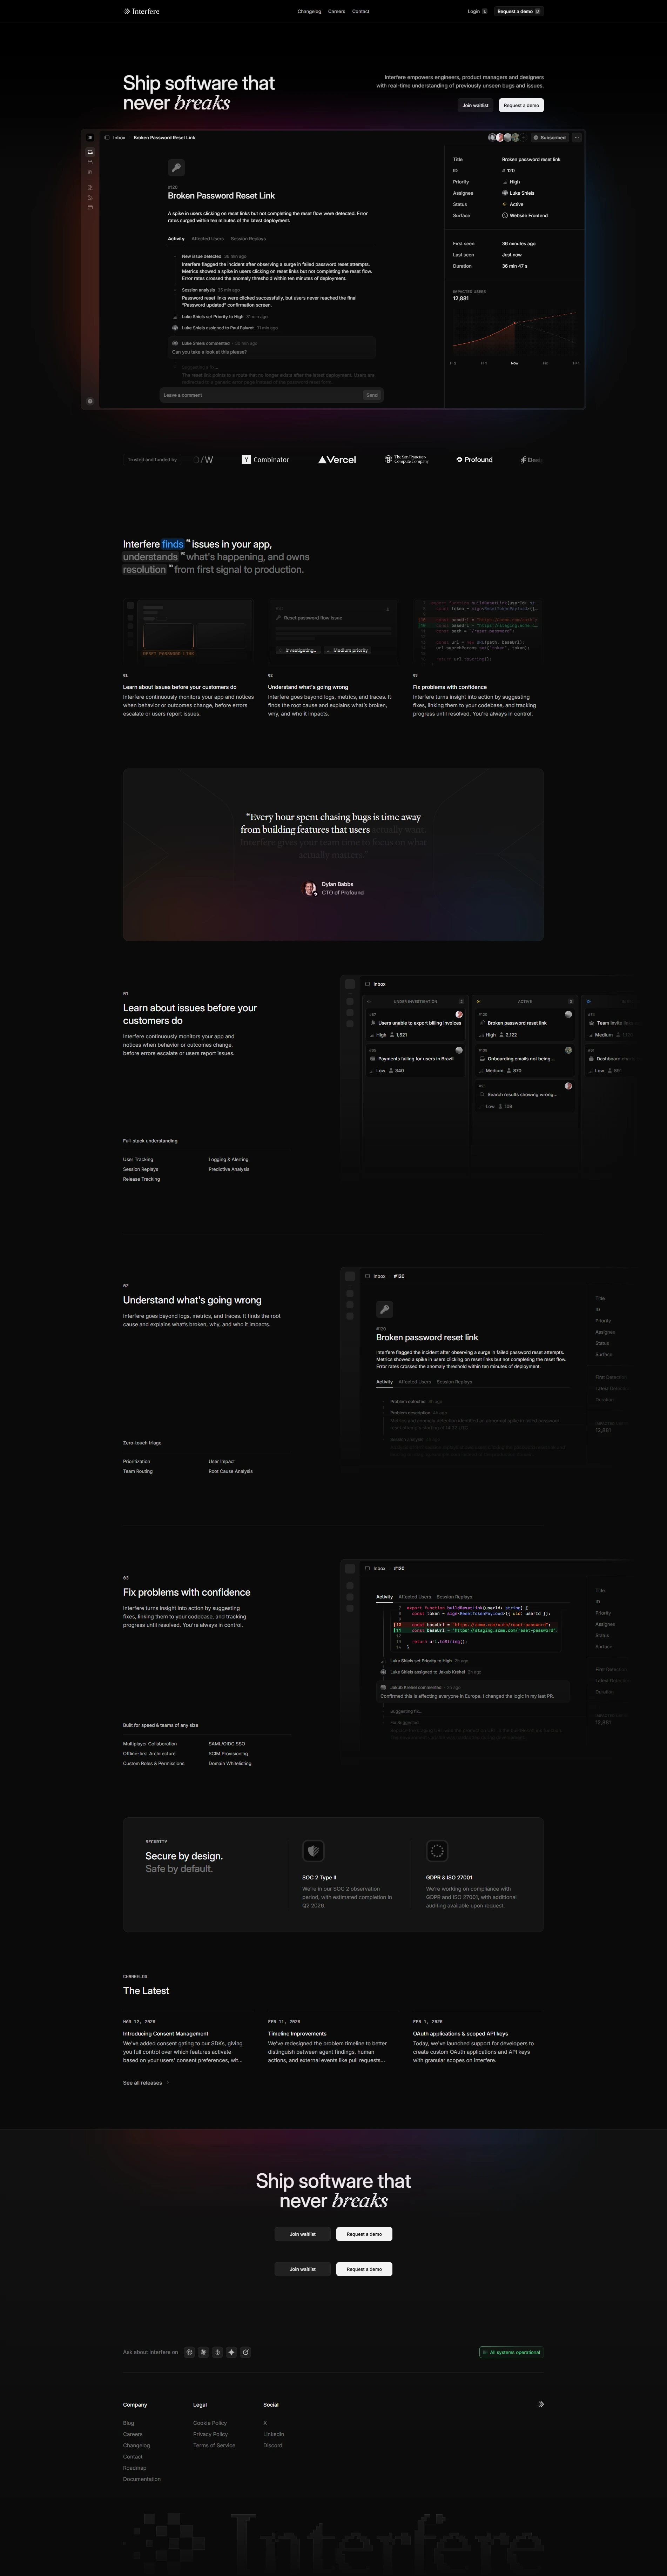Toggle the Subscribed button in issue header

[549, 138]
